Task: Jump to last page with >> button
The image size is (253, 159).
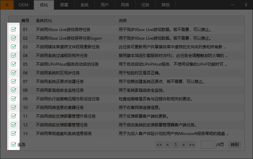Action: coord(191,145)
